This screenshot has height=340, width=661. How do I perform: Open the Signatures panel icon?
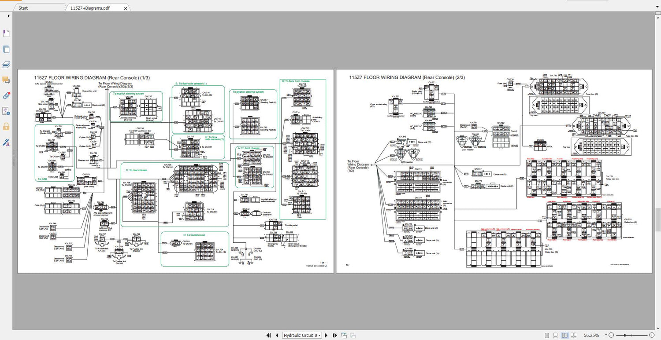click(6, 111)
